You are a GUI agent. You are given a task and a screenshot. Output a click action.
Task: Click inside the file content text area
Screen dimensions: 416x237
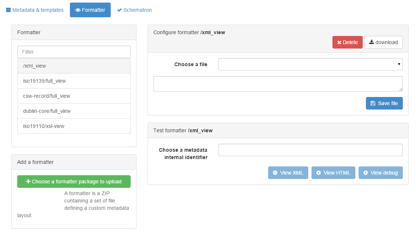[278, 84]
